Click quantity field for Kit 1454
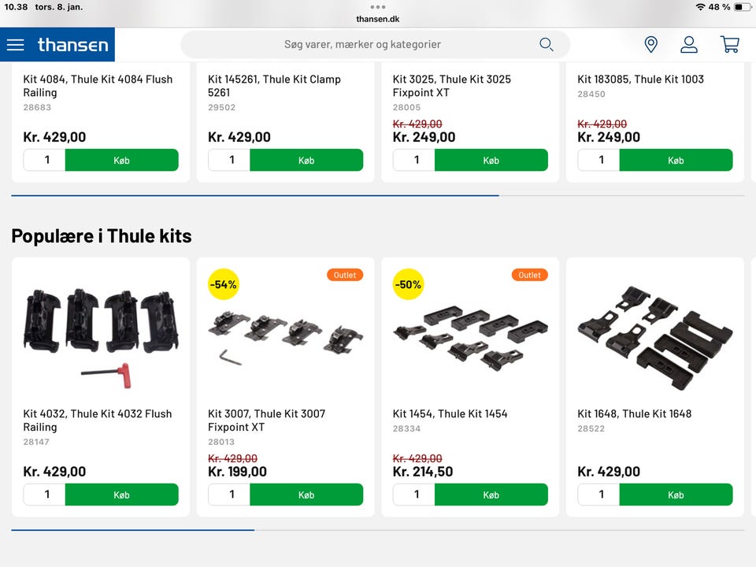Viewport: 756px width, 567px height. click(x=414, y=495)
